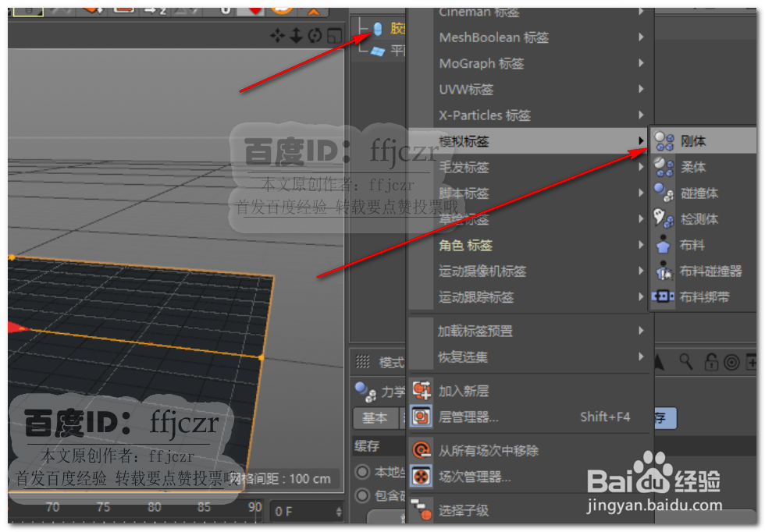Image resolution: width=765 pixels, height=532 pixels.
Task: Click the 刚体 rigid body icon
Action: 664,141
